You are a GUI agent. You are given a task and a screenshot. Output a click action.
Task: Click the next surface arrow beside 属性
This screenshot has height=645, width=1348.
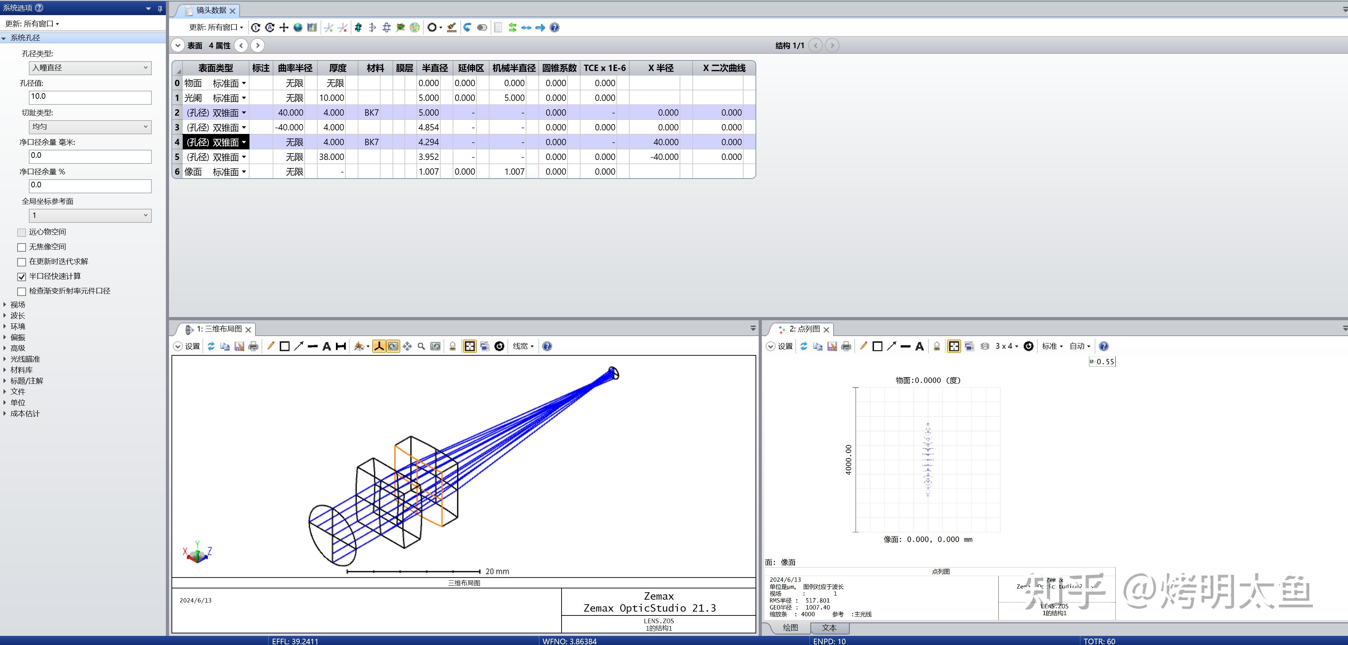tap(258, 46)
